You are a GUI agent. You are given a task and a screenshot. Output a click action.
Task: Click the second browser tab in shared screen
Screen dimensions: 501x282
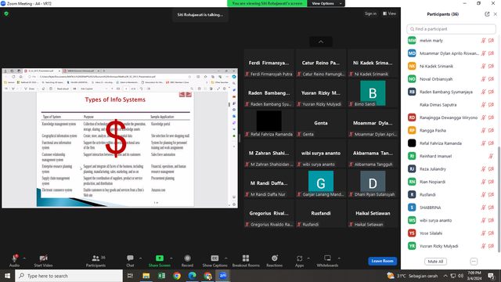coord(81,70)
